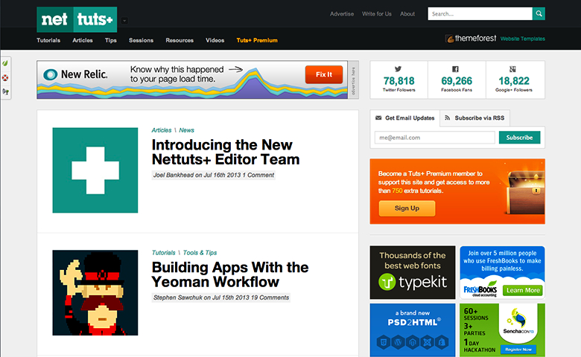
Task: Open the Tutorials menu item
Action: [x=48, y=40]
